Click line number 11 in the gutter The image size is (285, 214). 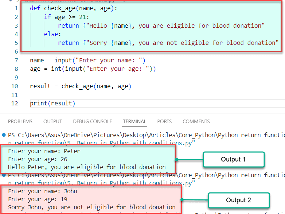tap(15, 95)
